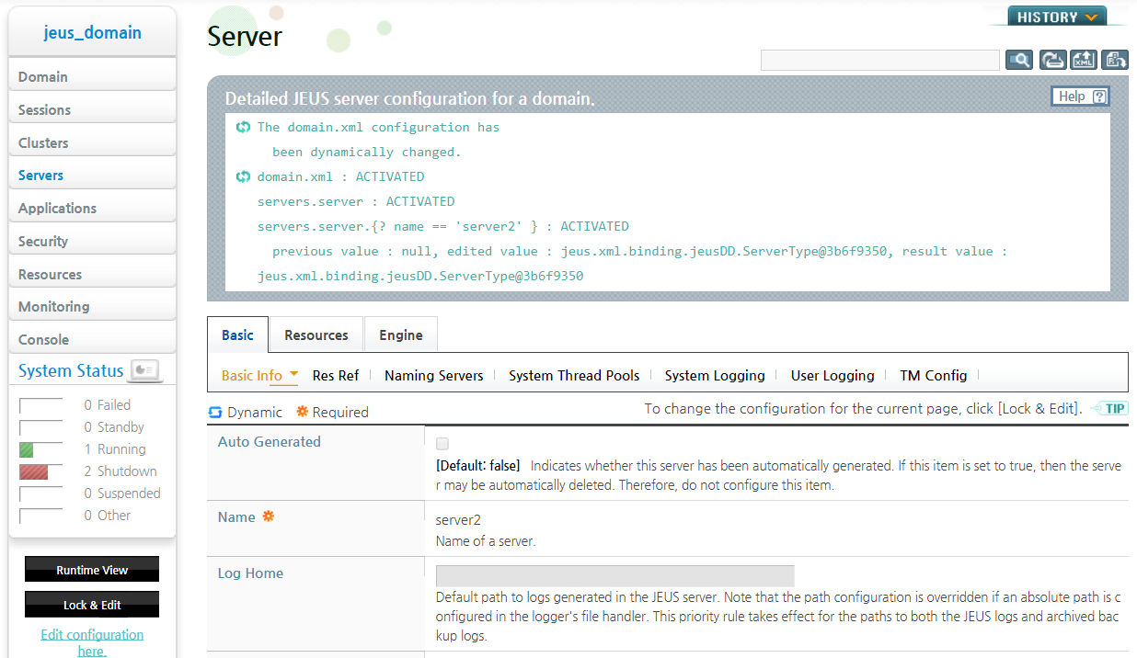The height and width of the screenshot is (658, 1137).
Task: Click the Runtime View button
Action: pyautogui.click(x=92, y=570)
